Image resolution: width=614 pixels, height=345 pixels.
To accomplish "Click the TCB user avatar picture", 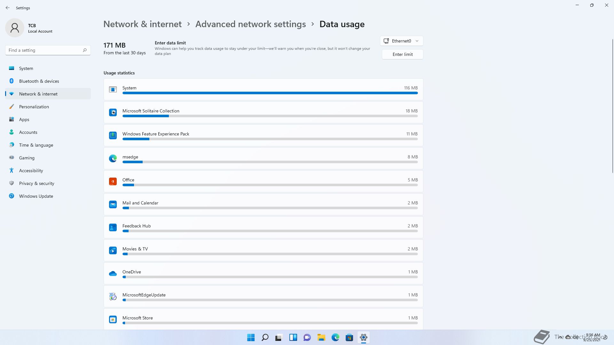I will (15, 28).
